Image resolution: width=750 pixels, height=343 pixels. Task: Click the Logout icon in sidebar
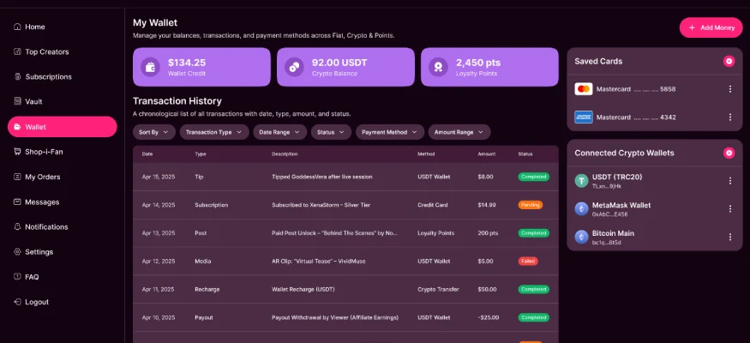click(x=17, y=302)
